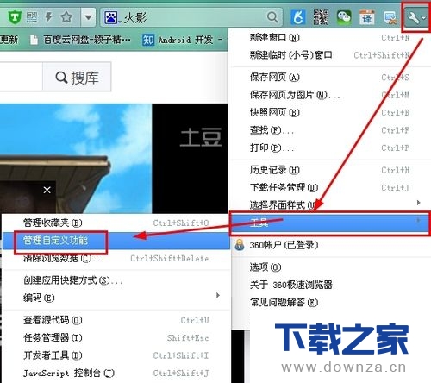Click the lightning speed mode icon

click(48, 17)
